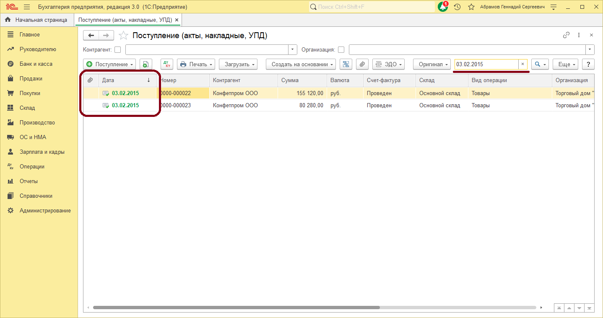
Task: Enable the Контрагент filter checkbox
Action: (x=117, y=50)
